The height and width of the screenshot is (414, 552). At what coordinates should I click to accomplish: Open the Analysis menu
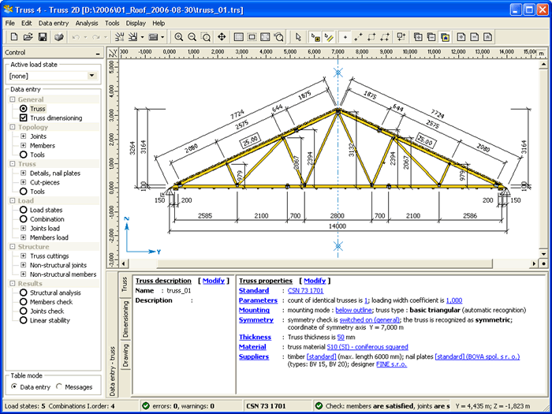[x=87, y=23]
